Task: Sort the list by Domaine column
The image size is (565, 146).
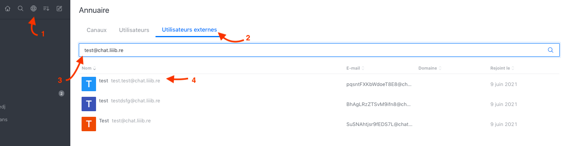Action: 430,68
